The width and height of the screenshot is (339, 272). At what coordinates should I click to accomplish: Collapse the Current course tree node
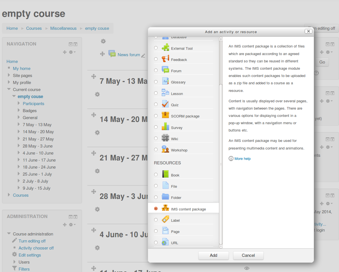click(x=9, y=89)
